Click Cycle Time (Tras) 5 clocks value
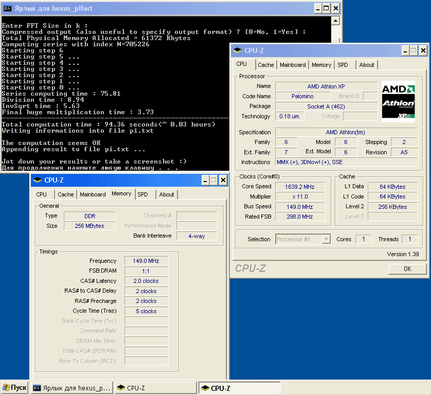 click(146, 311)
